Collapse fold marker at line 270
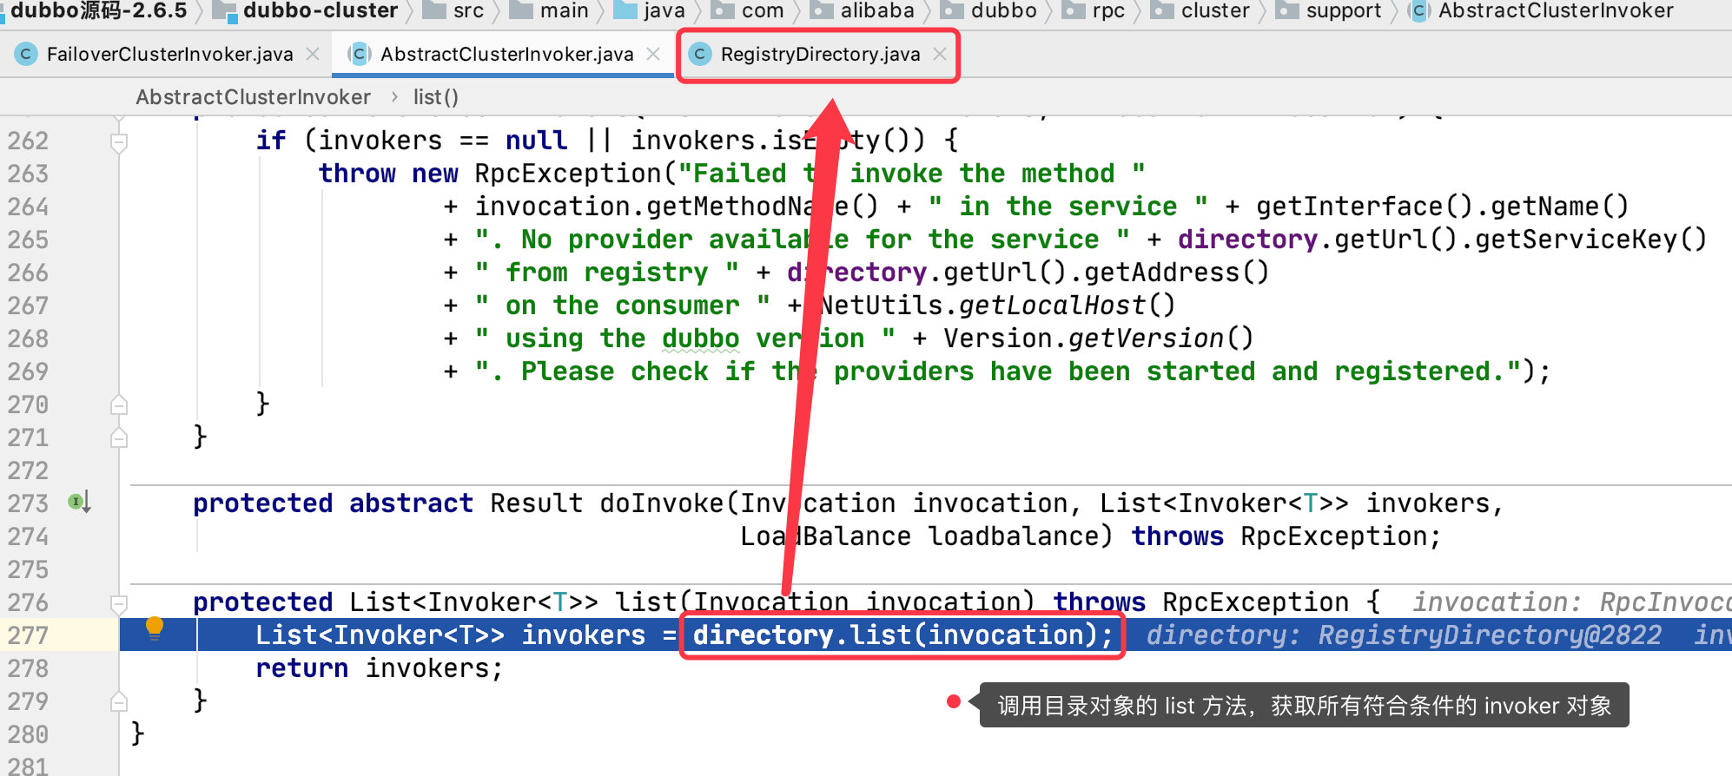This screenshot has height=776, width=1732. [120, 404]
